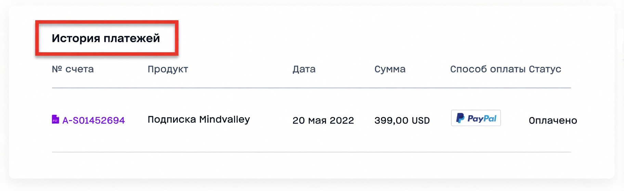This screenshot has width=624, height=191.
Task: Click the word Mindvalley in the product cell
Action: [x=224, y=119]
